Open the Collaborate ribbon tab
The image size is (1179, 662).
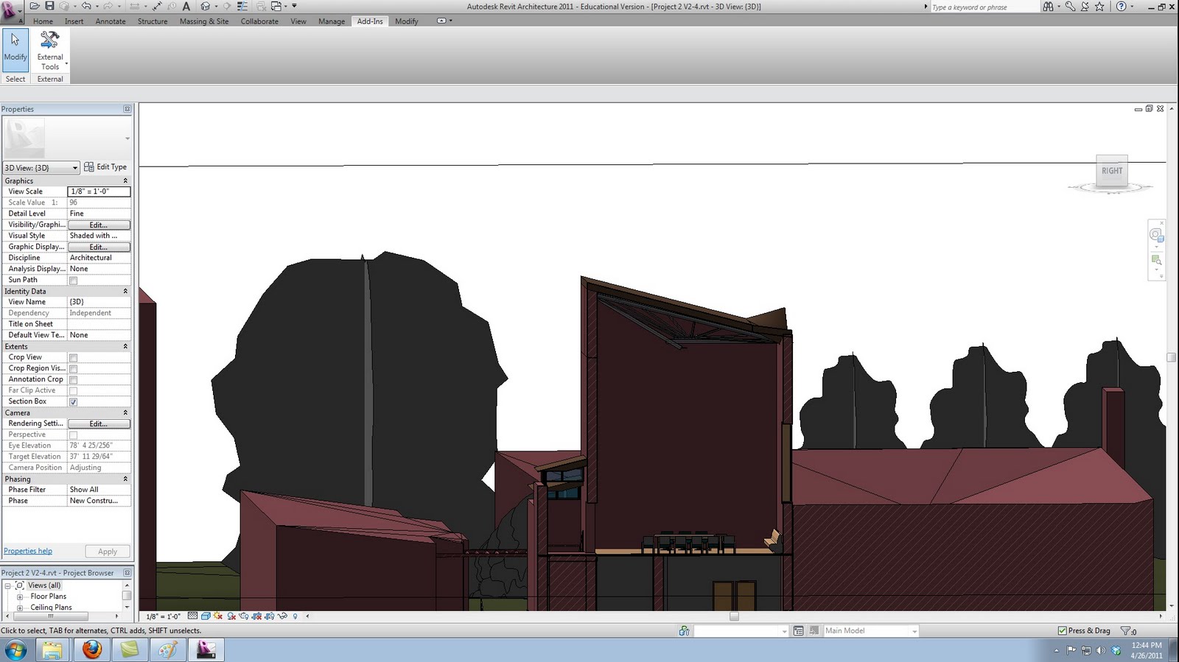pos(259,21)
